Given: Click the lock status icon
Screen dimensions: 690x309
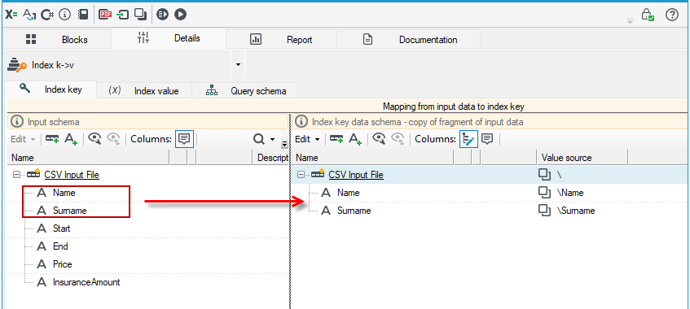Looking at the screenshot, I should 648,15.
